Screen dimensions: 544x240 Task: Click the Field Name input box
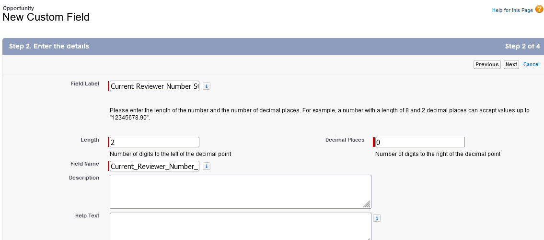point(154,167)
